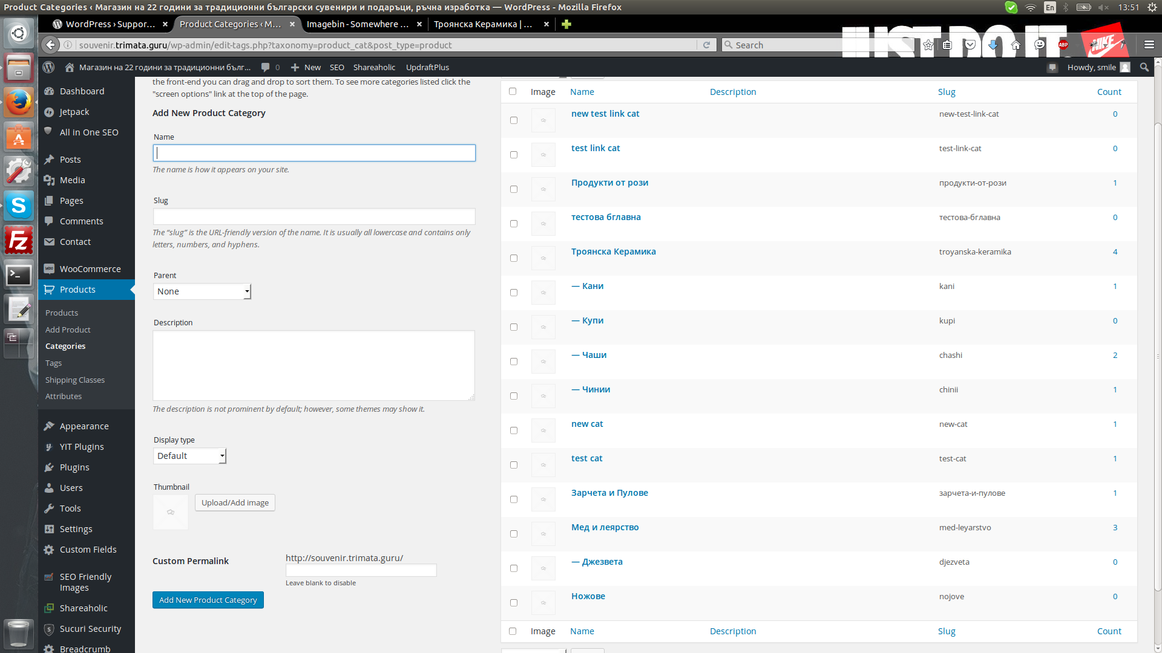1162x653 pixels.
Task: Switch to Троянска Керамика browser tab
Action: click(x=483, y=24)
